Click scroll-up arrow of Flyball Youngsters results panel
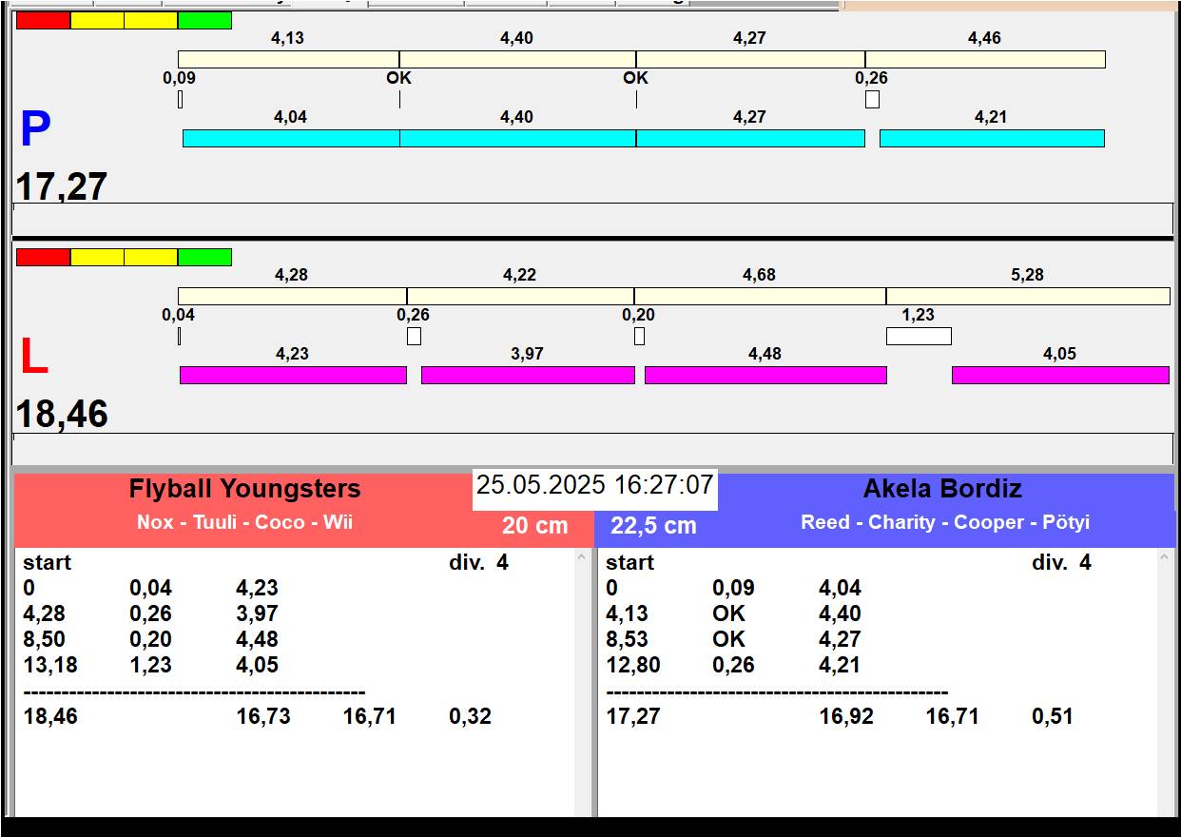This screenshot has height=837, width=1181. tap(582, 557)
